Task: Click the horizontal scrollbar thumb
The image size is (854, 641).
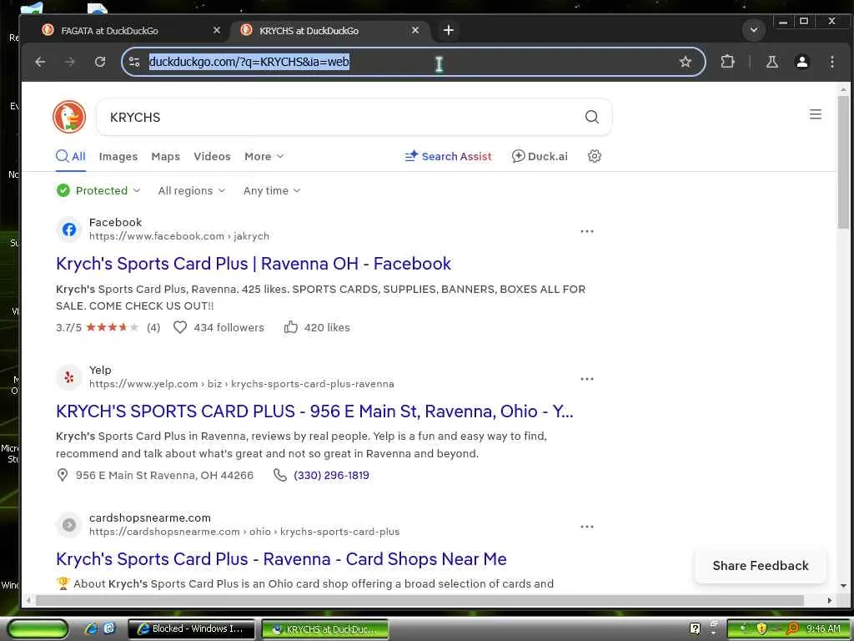Action: coord(419,600)
